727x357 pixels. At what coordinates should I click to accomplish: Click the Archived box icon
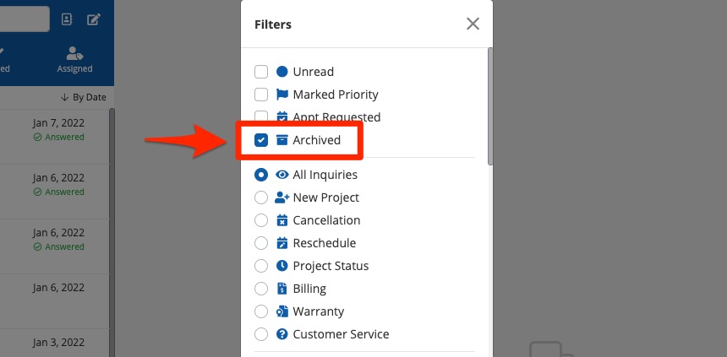point(282,140)
